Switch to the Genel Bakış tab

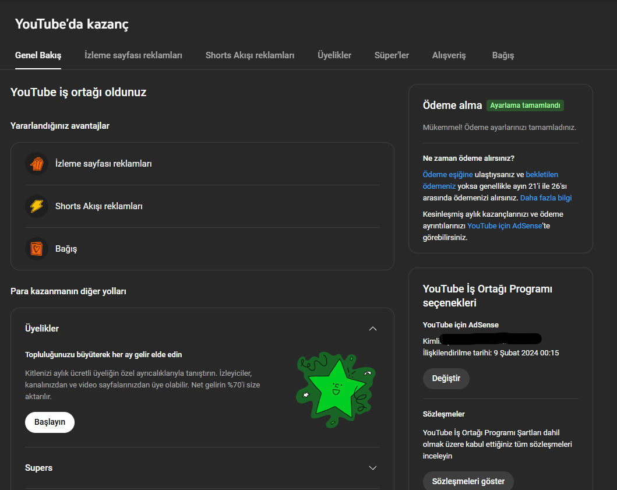click(38, 55)
